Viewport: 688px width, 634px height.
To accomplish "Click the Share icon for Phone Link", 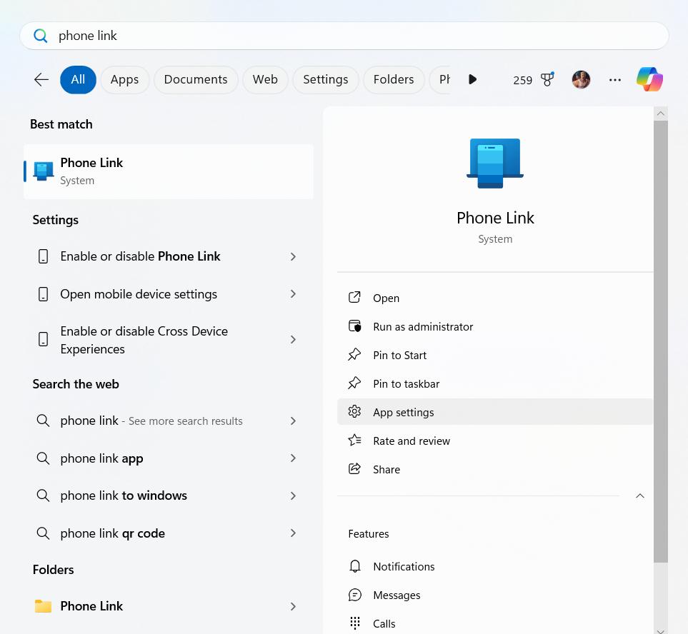I will 355,468.
